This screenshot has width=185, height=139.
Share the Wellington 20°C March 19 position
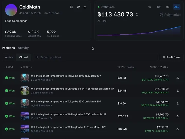coord(178,116)
